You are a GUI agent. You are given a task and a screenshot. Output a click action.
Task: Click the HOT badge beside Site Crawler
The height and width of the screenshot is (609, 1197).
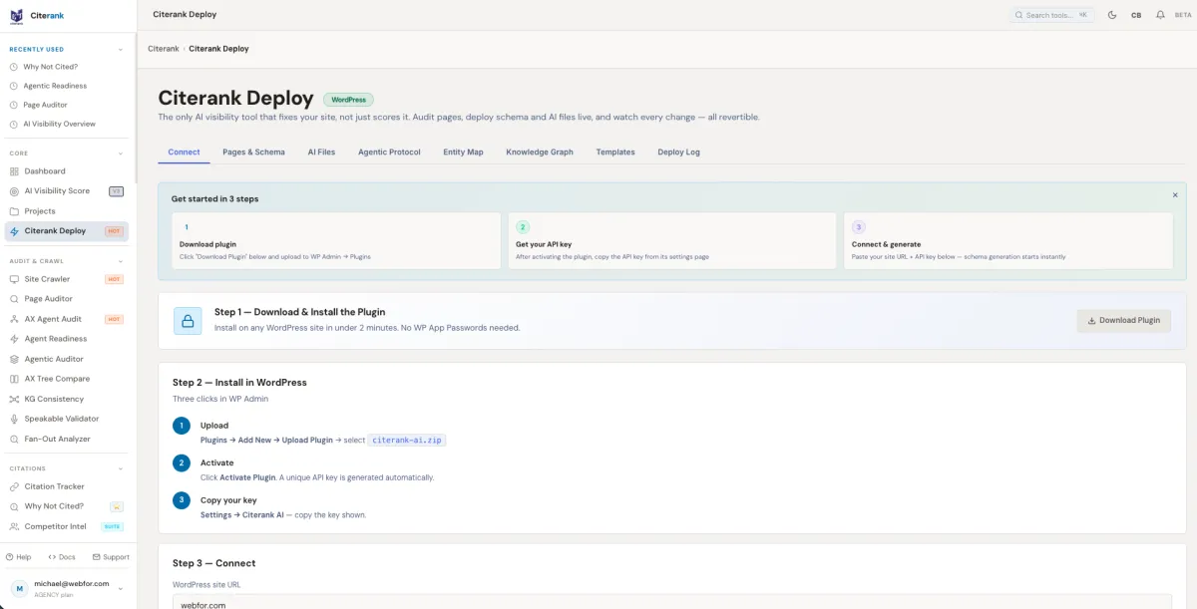[114, 279]
